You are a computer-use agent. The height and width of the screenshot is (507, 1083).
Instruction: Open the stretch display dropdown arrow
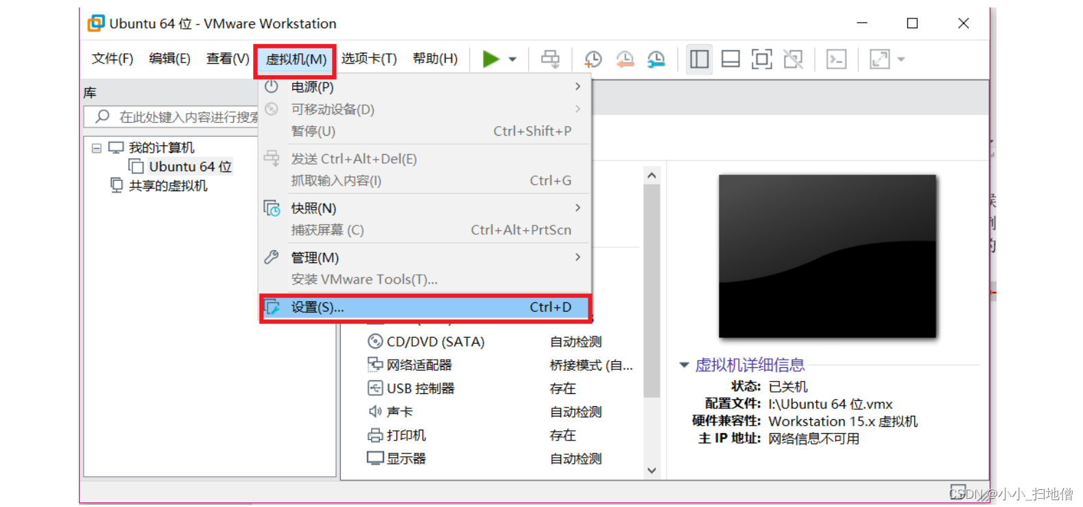[901, 60]
